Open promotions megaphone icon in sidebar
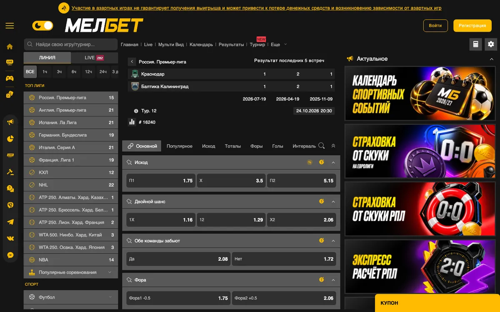This screenshot has height=312, width=500. coord(10,122)
